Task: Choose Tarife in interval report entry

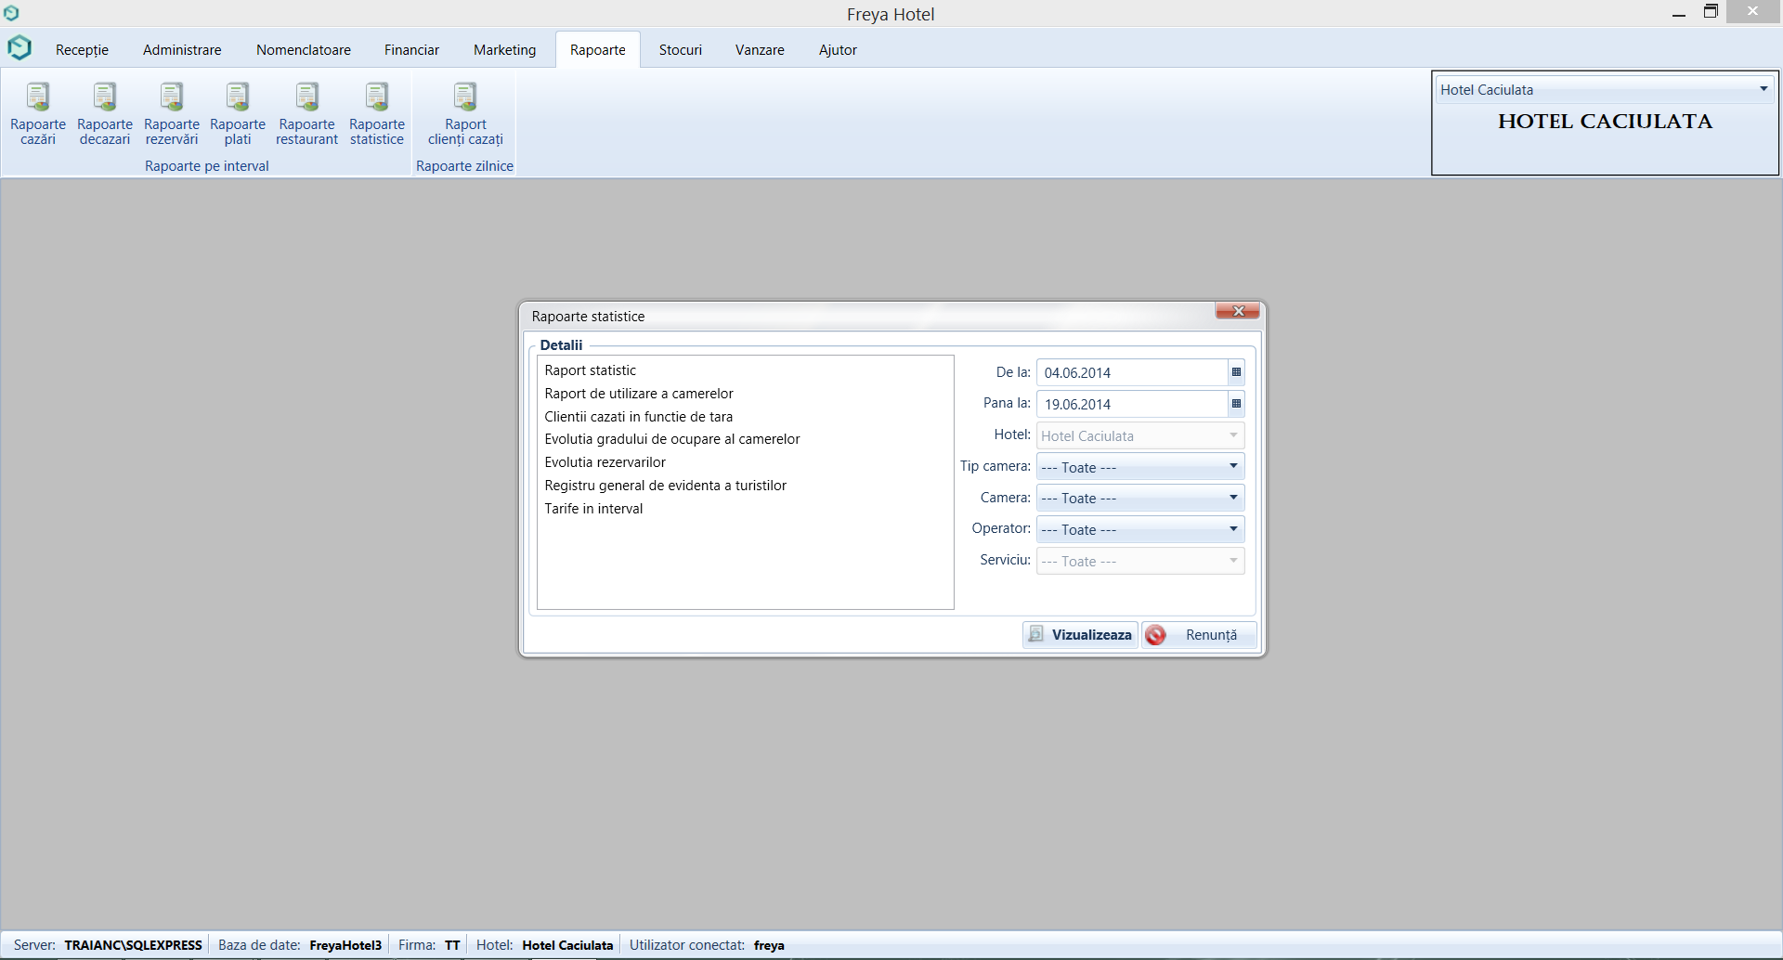Action: (593, 509)
